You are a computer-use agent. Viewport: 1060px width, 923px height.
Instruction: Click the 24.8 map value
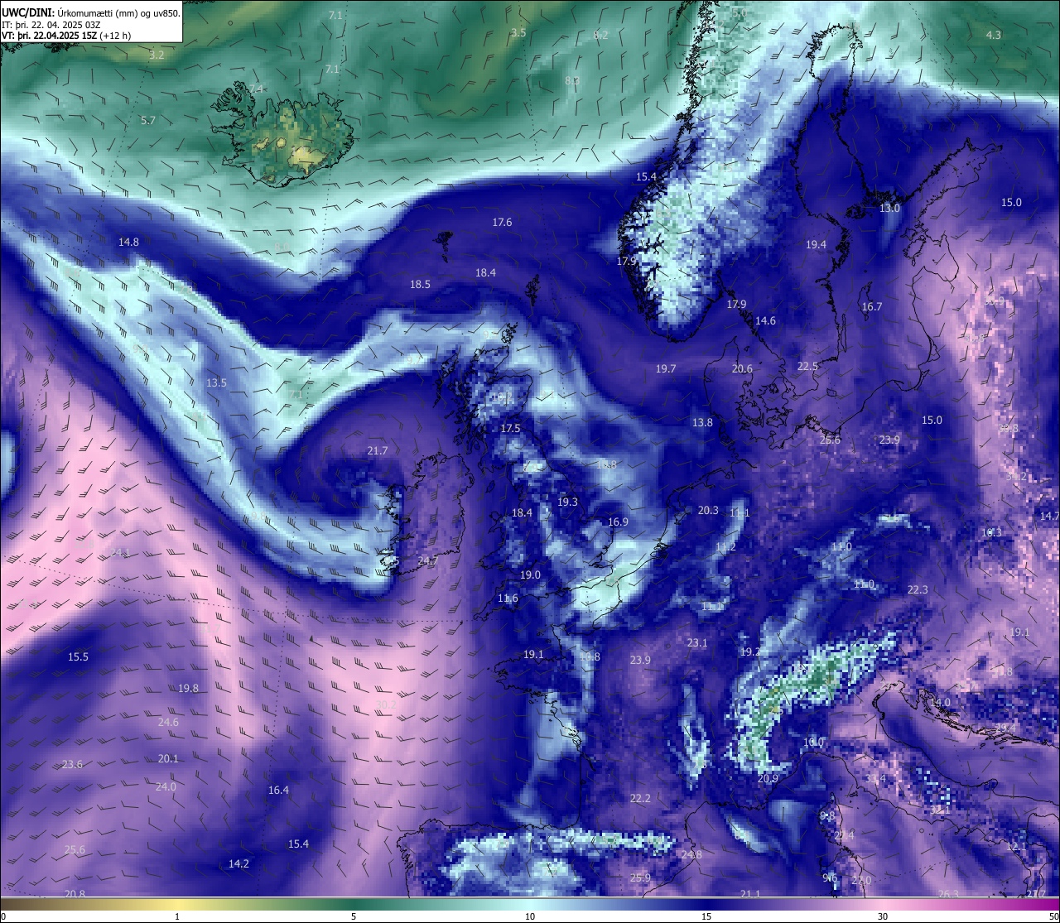click(x=691, y=854)
